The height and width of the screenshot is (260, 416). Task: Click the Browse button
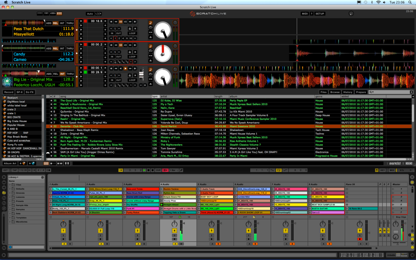tap(335, 92)
